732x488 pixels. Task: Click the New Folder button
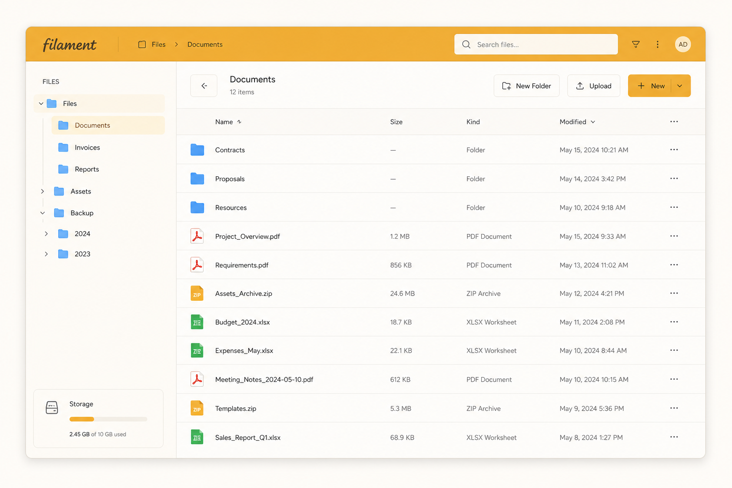pyautogui.click(x=527, y=86)
